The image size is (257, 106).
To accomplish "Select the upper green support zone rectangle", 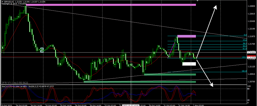I will pos(170,74).
